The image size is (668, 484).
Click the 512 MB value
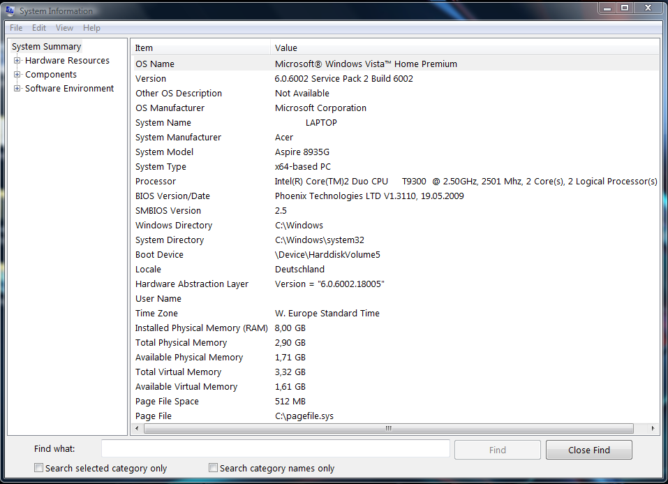290,402
